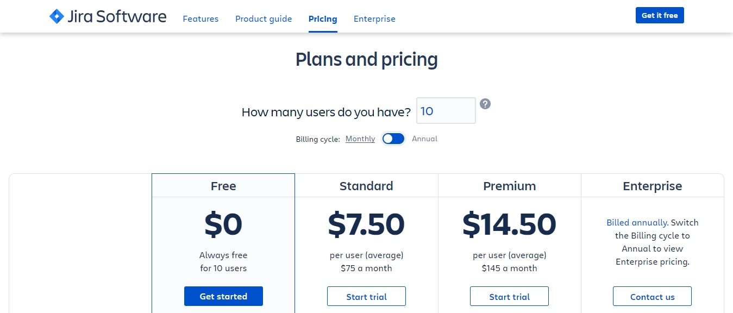This screenshot has height=313, width=733.
Task: Start trial for the Premium plan
Action: coord(509,297)
